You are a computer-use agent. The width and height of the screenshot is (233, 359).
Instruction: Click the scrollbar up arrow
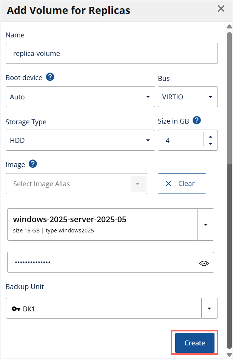[229, 26]
